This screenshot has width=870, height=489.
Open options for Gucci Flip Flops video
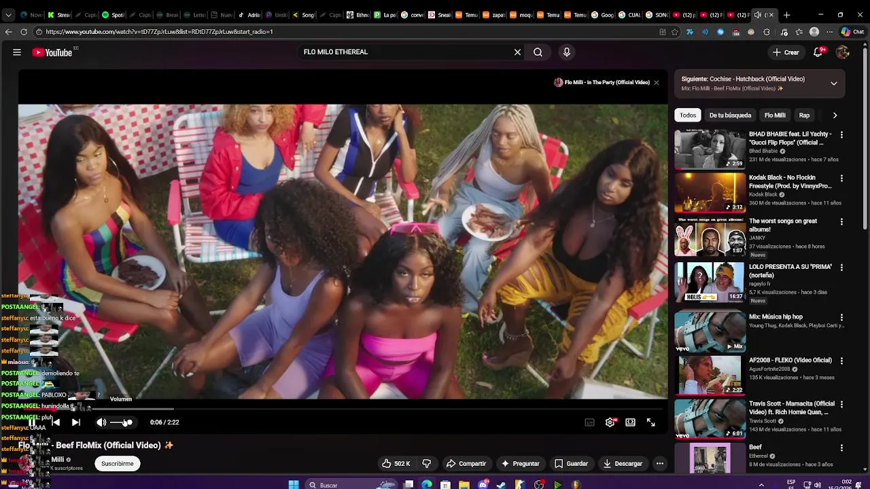[841, 135]
